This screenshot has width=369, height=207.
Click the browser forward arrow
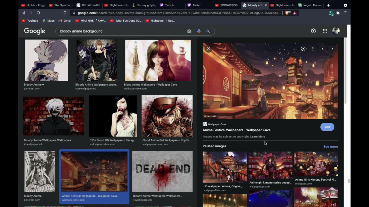tap(31, 13)
